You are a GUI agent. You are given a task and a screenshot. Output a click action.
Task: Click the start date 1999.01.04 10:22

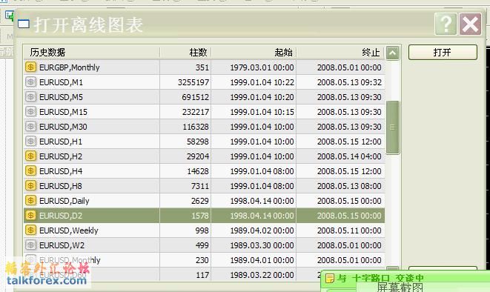click(262, 82)
